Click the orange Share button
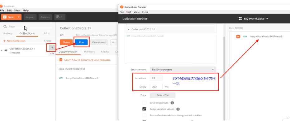The width and height of the screenshot is (290, 121). point(66,42)
